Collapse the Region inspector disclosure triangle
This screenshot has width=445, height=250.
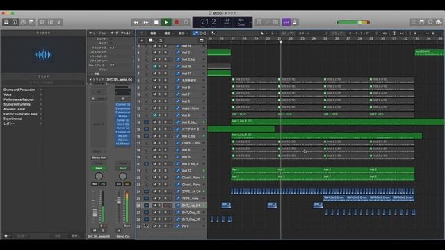pyautogui.click(x=90, y=33)
